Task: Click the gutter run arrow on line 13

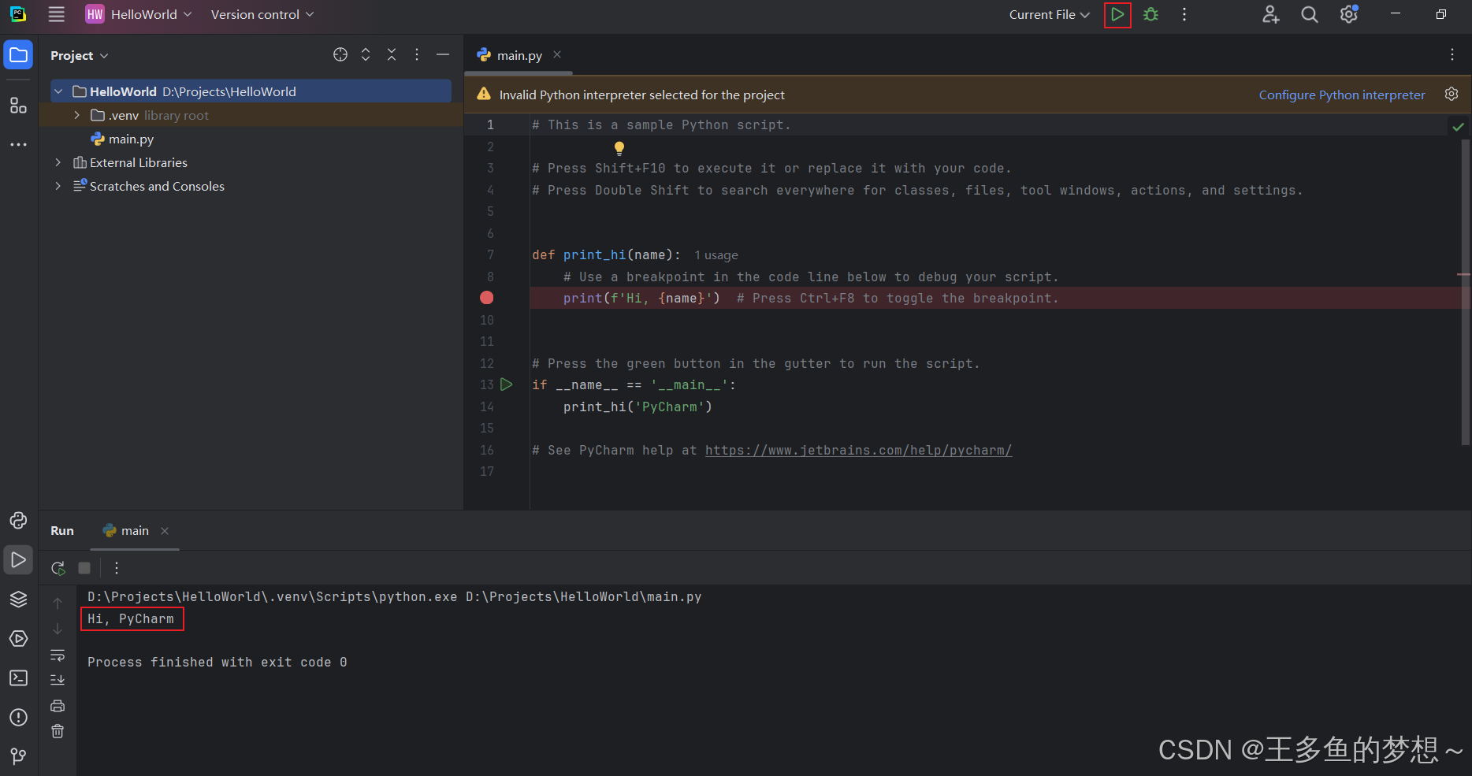Action: pos(507,384)
